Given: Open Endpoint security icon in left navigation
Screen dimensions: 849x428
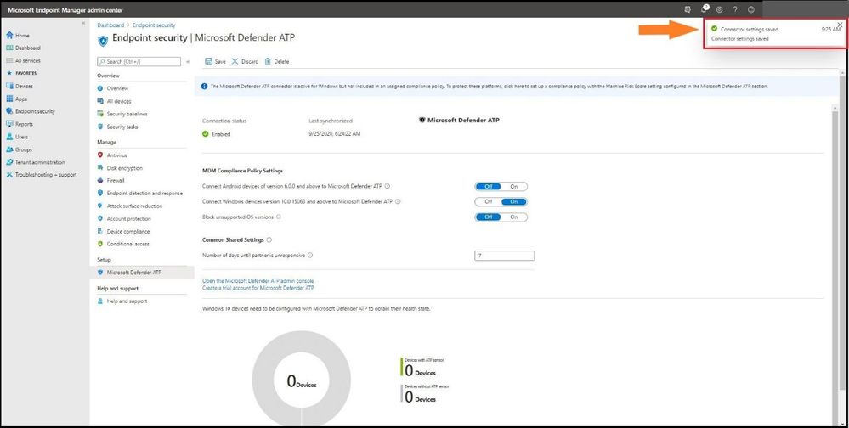Looking at the screenshot, I should point(9,111).
